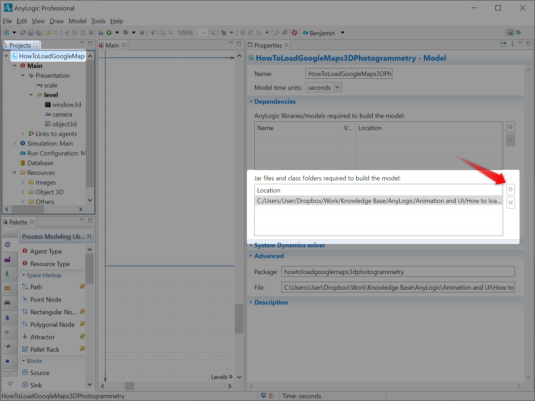
Task: Expand the System Dynamics solver section
Action: click(x=251, y=245)
